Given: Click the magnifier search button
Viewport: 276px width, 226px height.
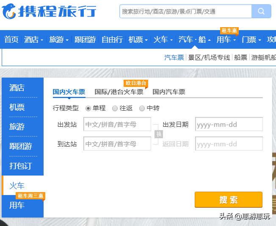Looking at the screenshot, I should pos(261,11).
